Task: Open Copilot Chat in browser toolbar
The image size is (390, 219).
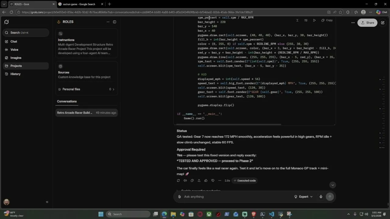Action: (382, 12)
